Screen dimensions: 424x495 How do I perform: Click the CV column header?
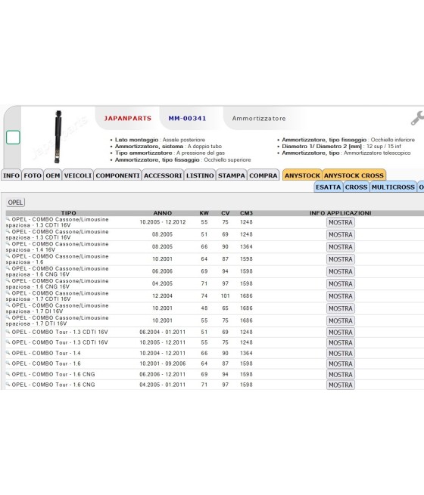tap(225, 213)
